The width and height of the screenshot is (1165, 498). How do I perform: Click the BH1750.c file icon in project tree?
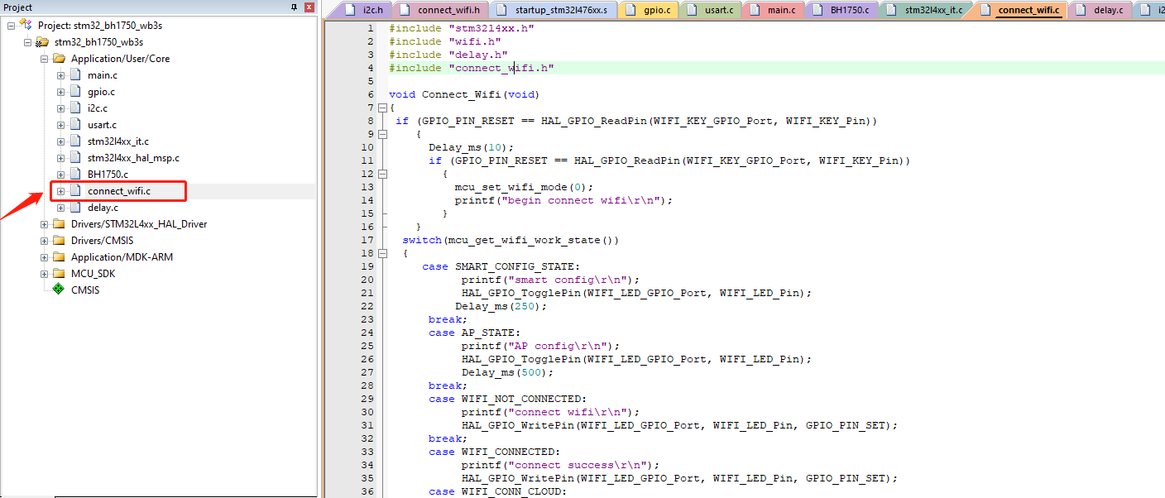[x=75, y=175]
